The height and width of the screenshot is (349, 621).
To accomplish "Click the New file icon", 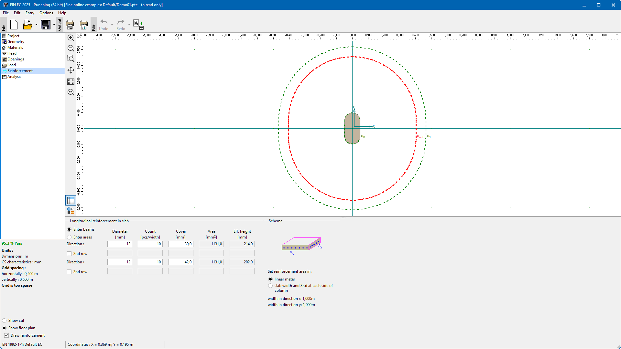I will (x=14, y=25).
